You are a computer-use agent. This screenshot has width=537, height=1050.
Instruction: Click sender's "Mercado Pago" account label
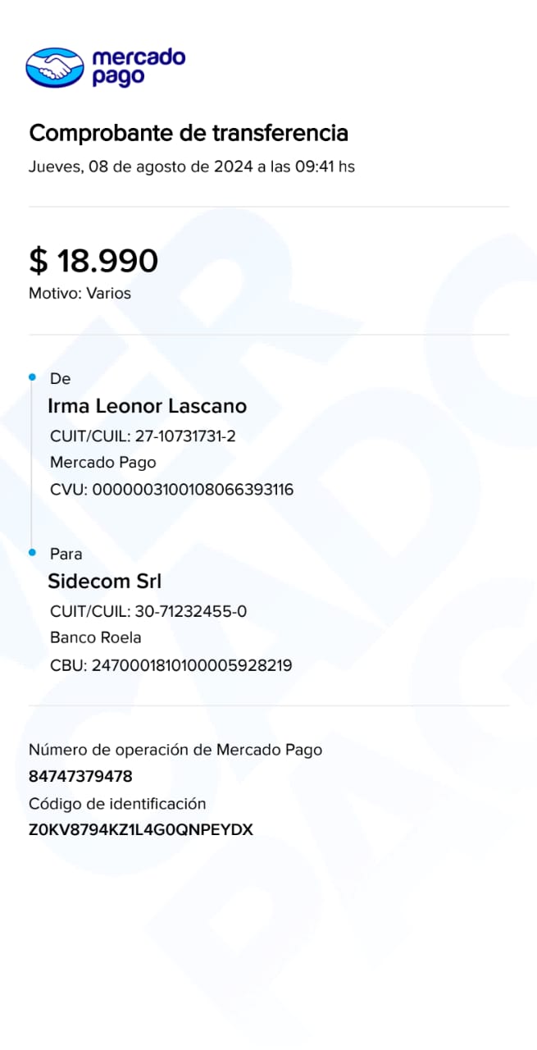(x=102, y=463)
